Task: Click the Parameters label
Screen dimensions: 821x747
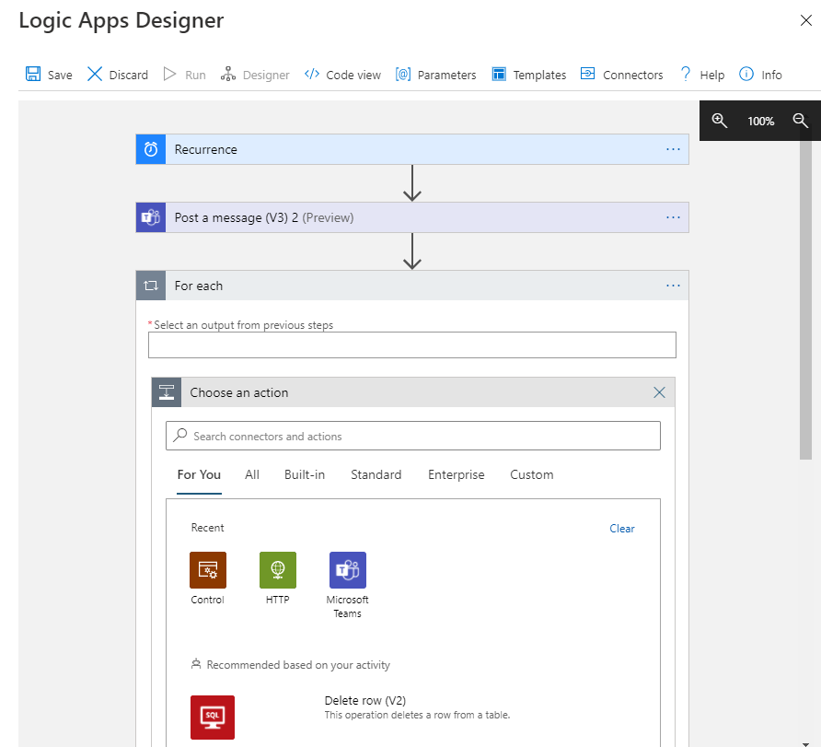Action: coord(446,75)
